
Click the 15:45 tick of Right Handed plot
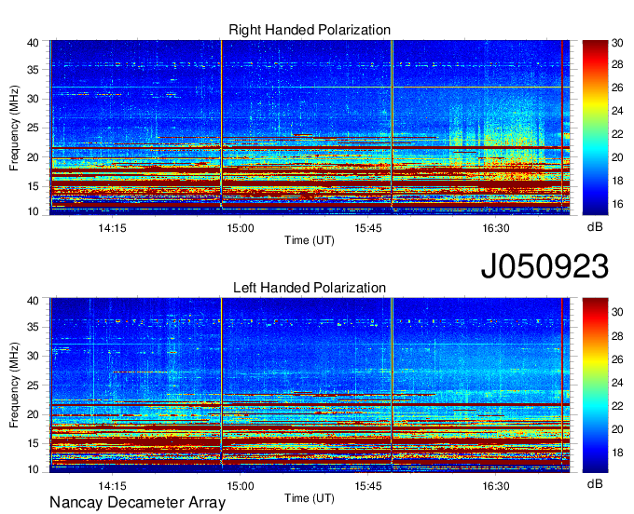coord(368,228)
